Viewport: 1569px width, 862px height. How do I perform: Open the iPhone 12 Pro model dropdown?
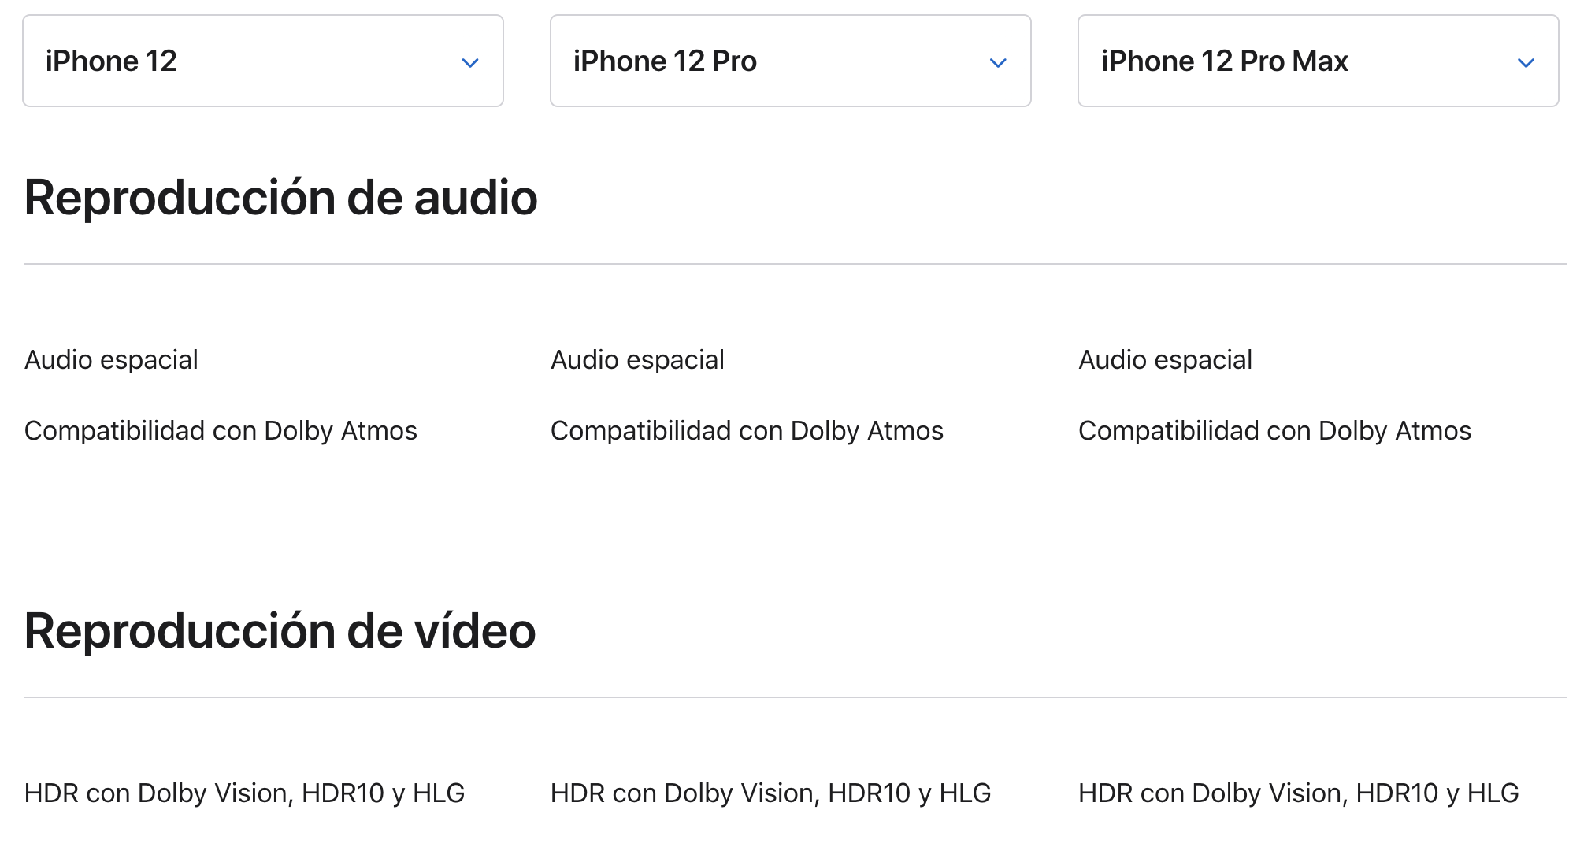click(x=791, y=61)
